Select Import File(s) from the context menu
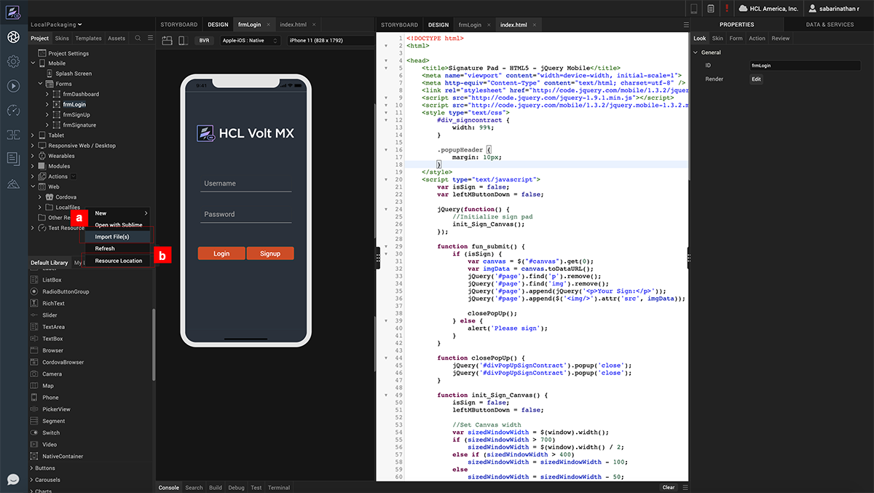Image resolution: width=874 pixels, height=493 pixels. click(x=112, y=237)
